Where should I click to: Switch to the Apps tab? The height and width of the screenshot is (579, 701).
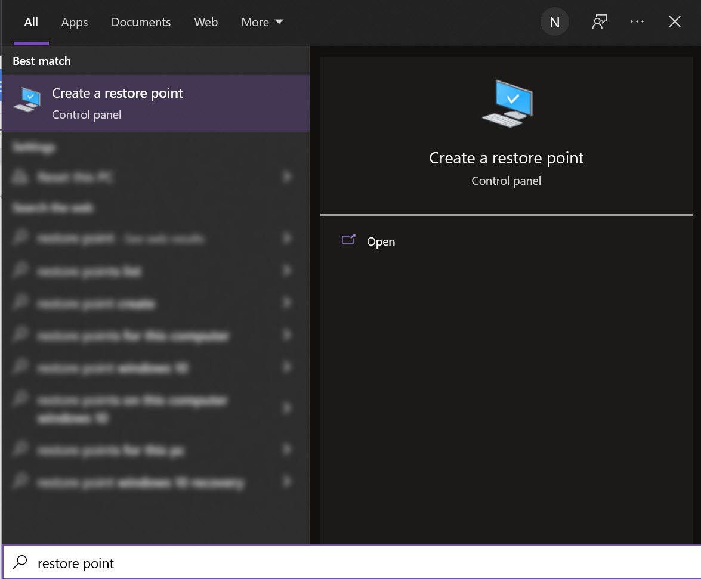pyautogui.click(x=74, y=22)
